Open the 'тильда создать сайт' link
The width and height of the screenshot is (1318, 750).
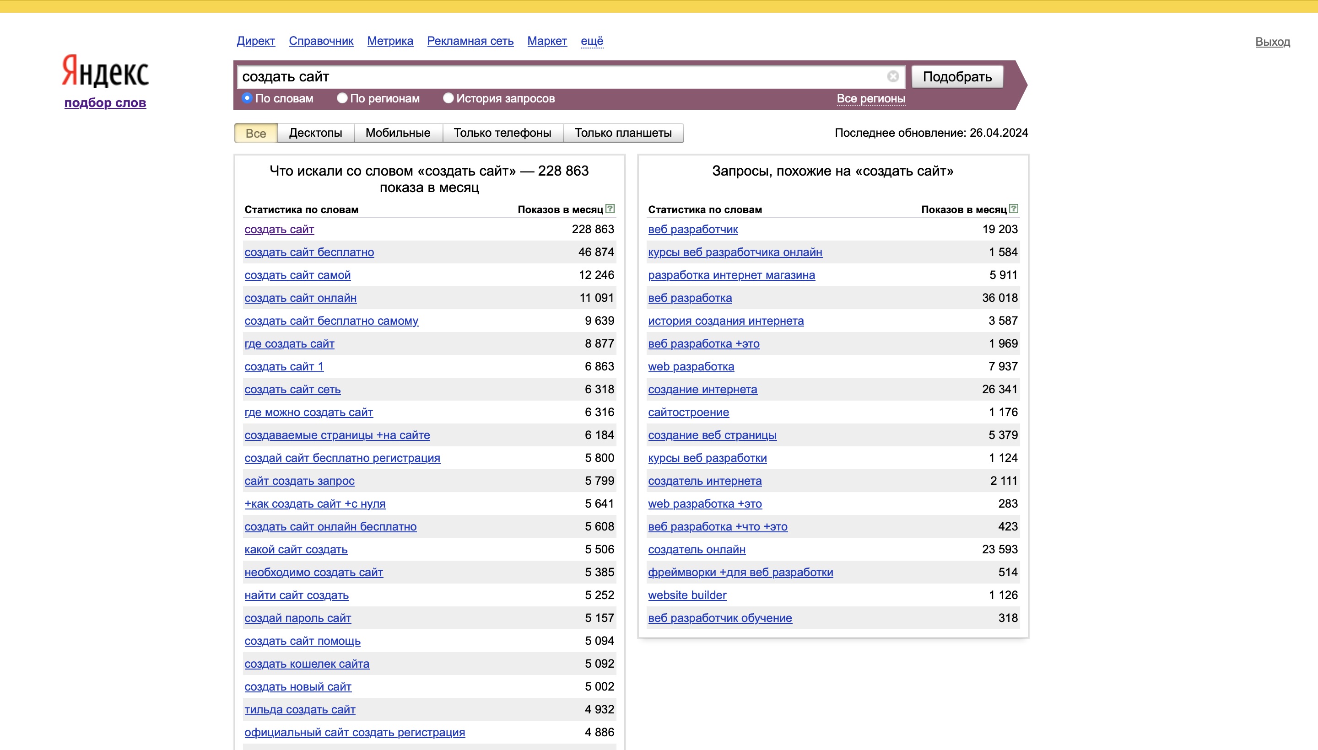pyautogui.click(x=300, y=710)
